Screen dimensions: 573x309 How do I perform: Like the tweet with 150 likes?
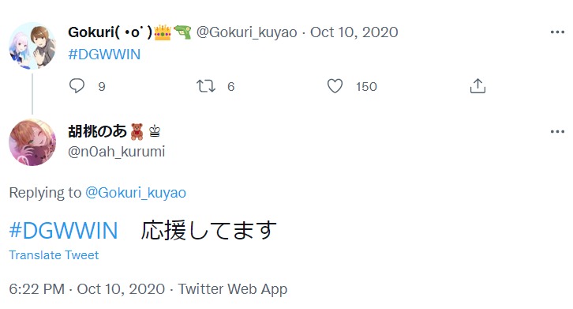[x=335, y=86]
